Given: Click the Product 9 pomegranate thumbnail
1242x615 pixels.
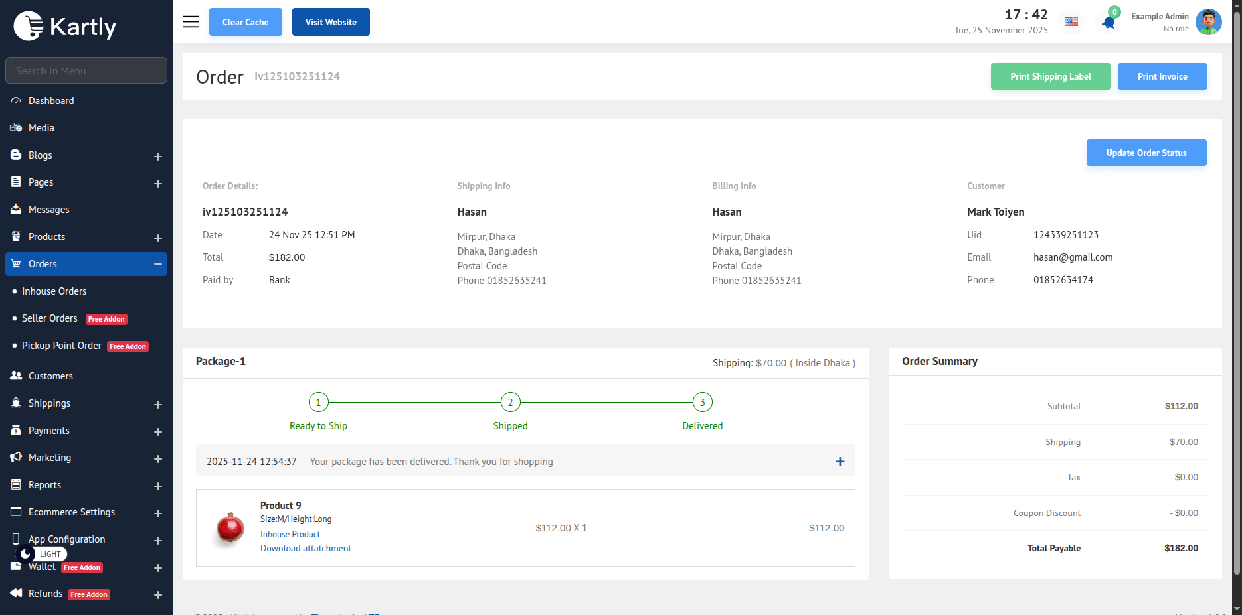Looking at the screenshot, I should pyautogui.click(x=230, y=528).
